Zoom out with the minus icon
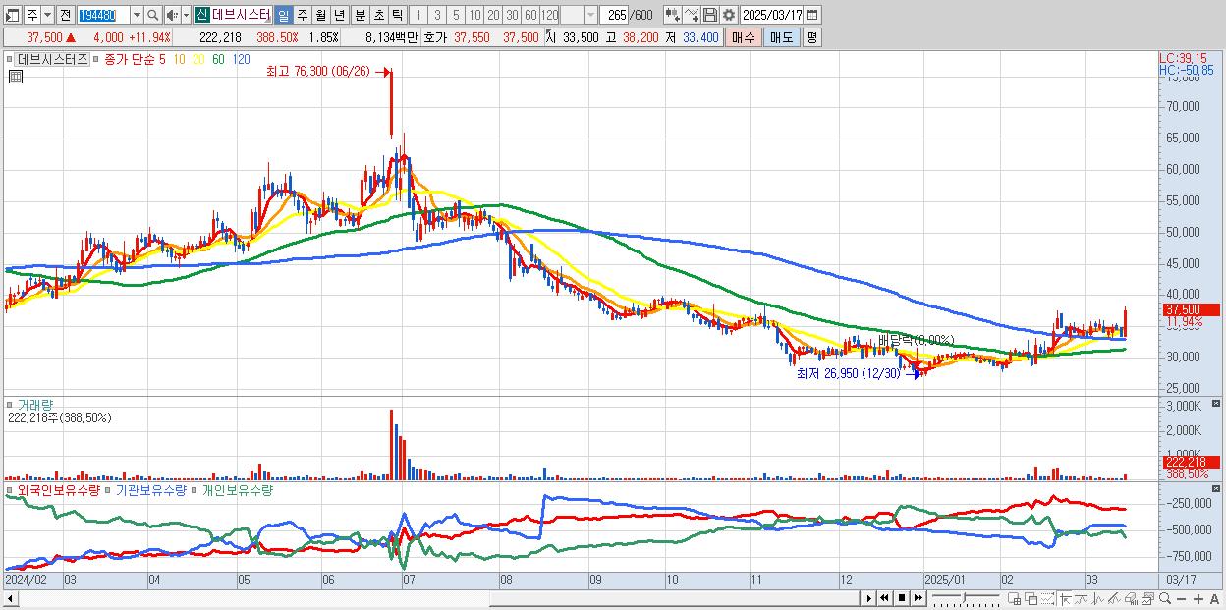Screen dimensions: 1226x610 tap(1181, 599)
